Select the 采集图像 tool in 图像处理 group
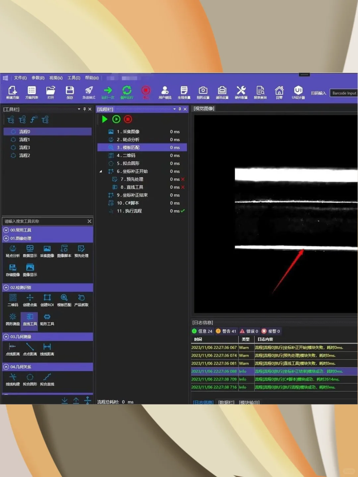Viewport: 358px width, 477px height. pos(47,251)
